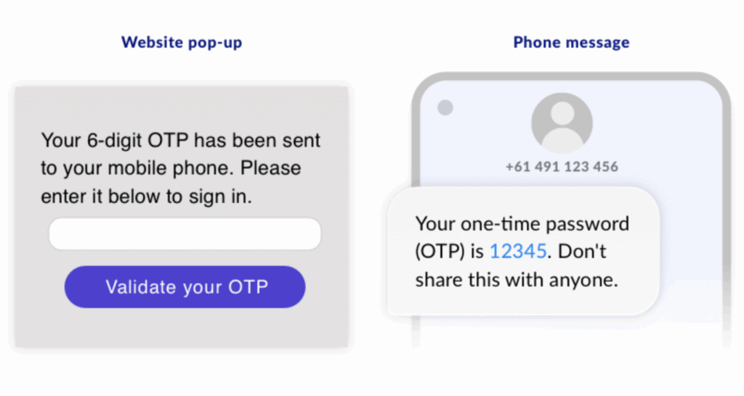Select the sender number +61 491 123 456

562,167
